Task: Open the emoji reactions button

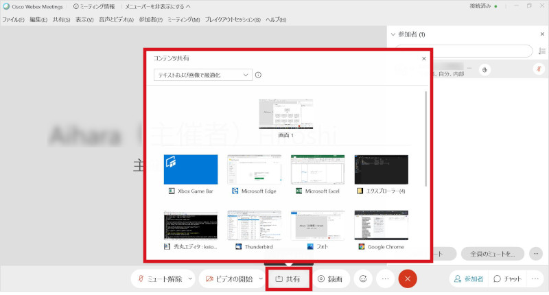Action: pos(363,279)
